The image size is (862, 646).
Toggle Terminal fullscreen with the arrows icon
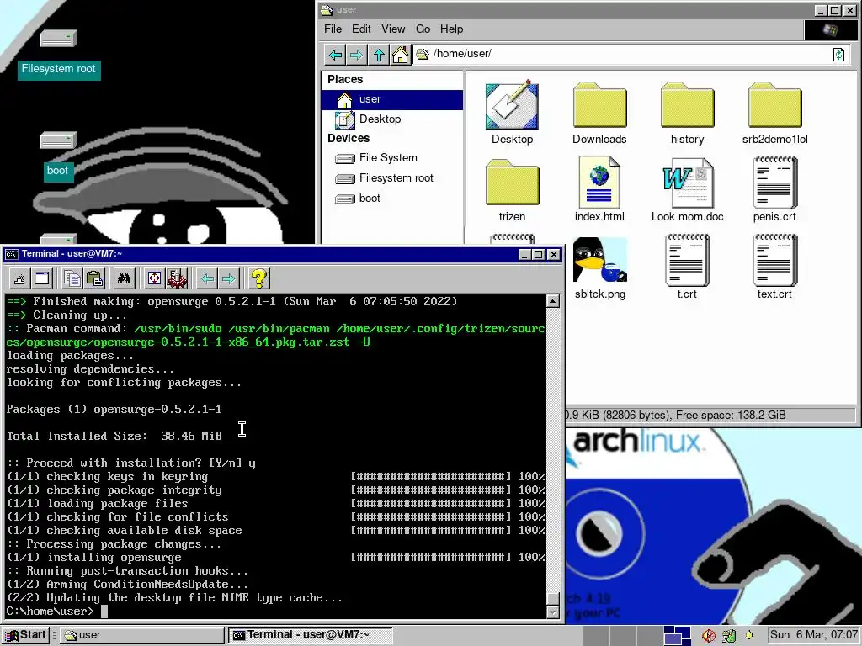click(x=155, y=278)
